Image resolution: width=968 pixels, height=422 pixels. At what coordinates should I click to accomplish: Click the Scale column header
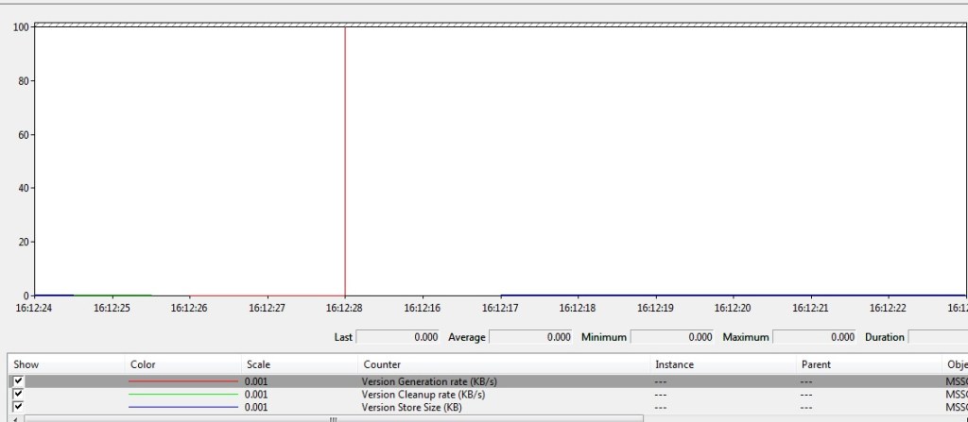(x=258, y=364)
